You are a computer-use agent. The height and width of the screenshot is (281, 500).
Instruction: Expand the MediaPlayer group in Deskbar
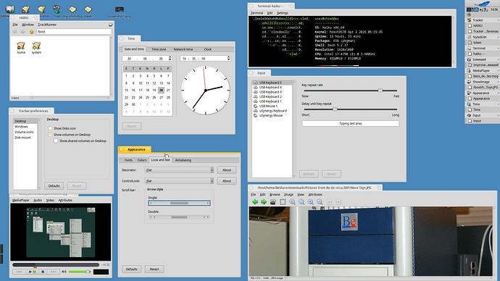pyautogui.click(x=498, y=70)
